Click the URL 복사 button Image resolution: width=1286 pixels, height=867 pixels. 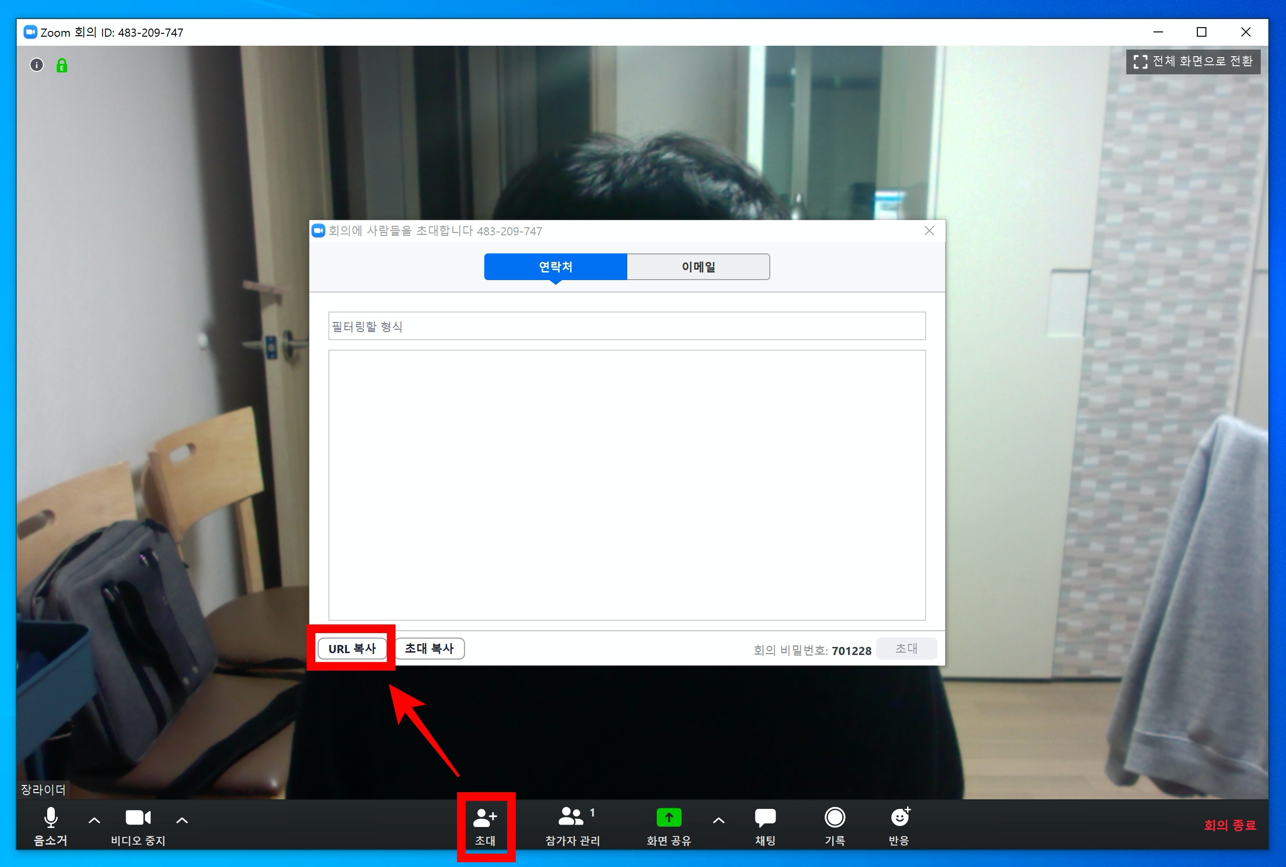pyautogui.click(x=352, y=649)
